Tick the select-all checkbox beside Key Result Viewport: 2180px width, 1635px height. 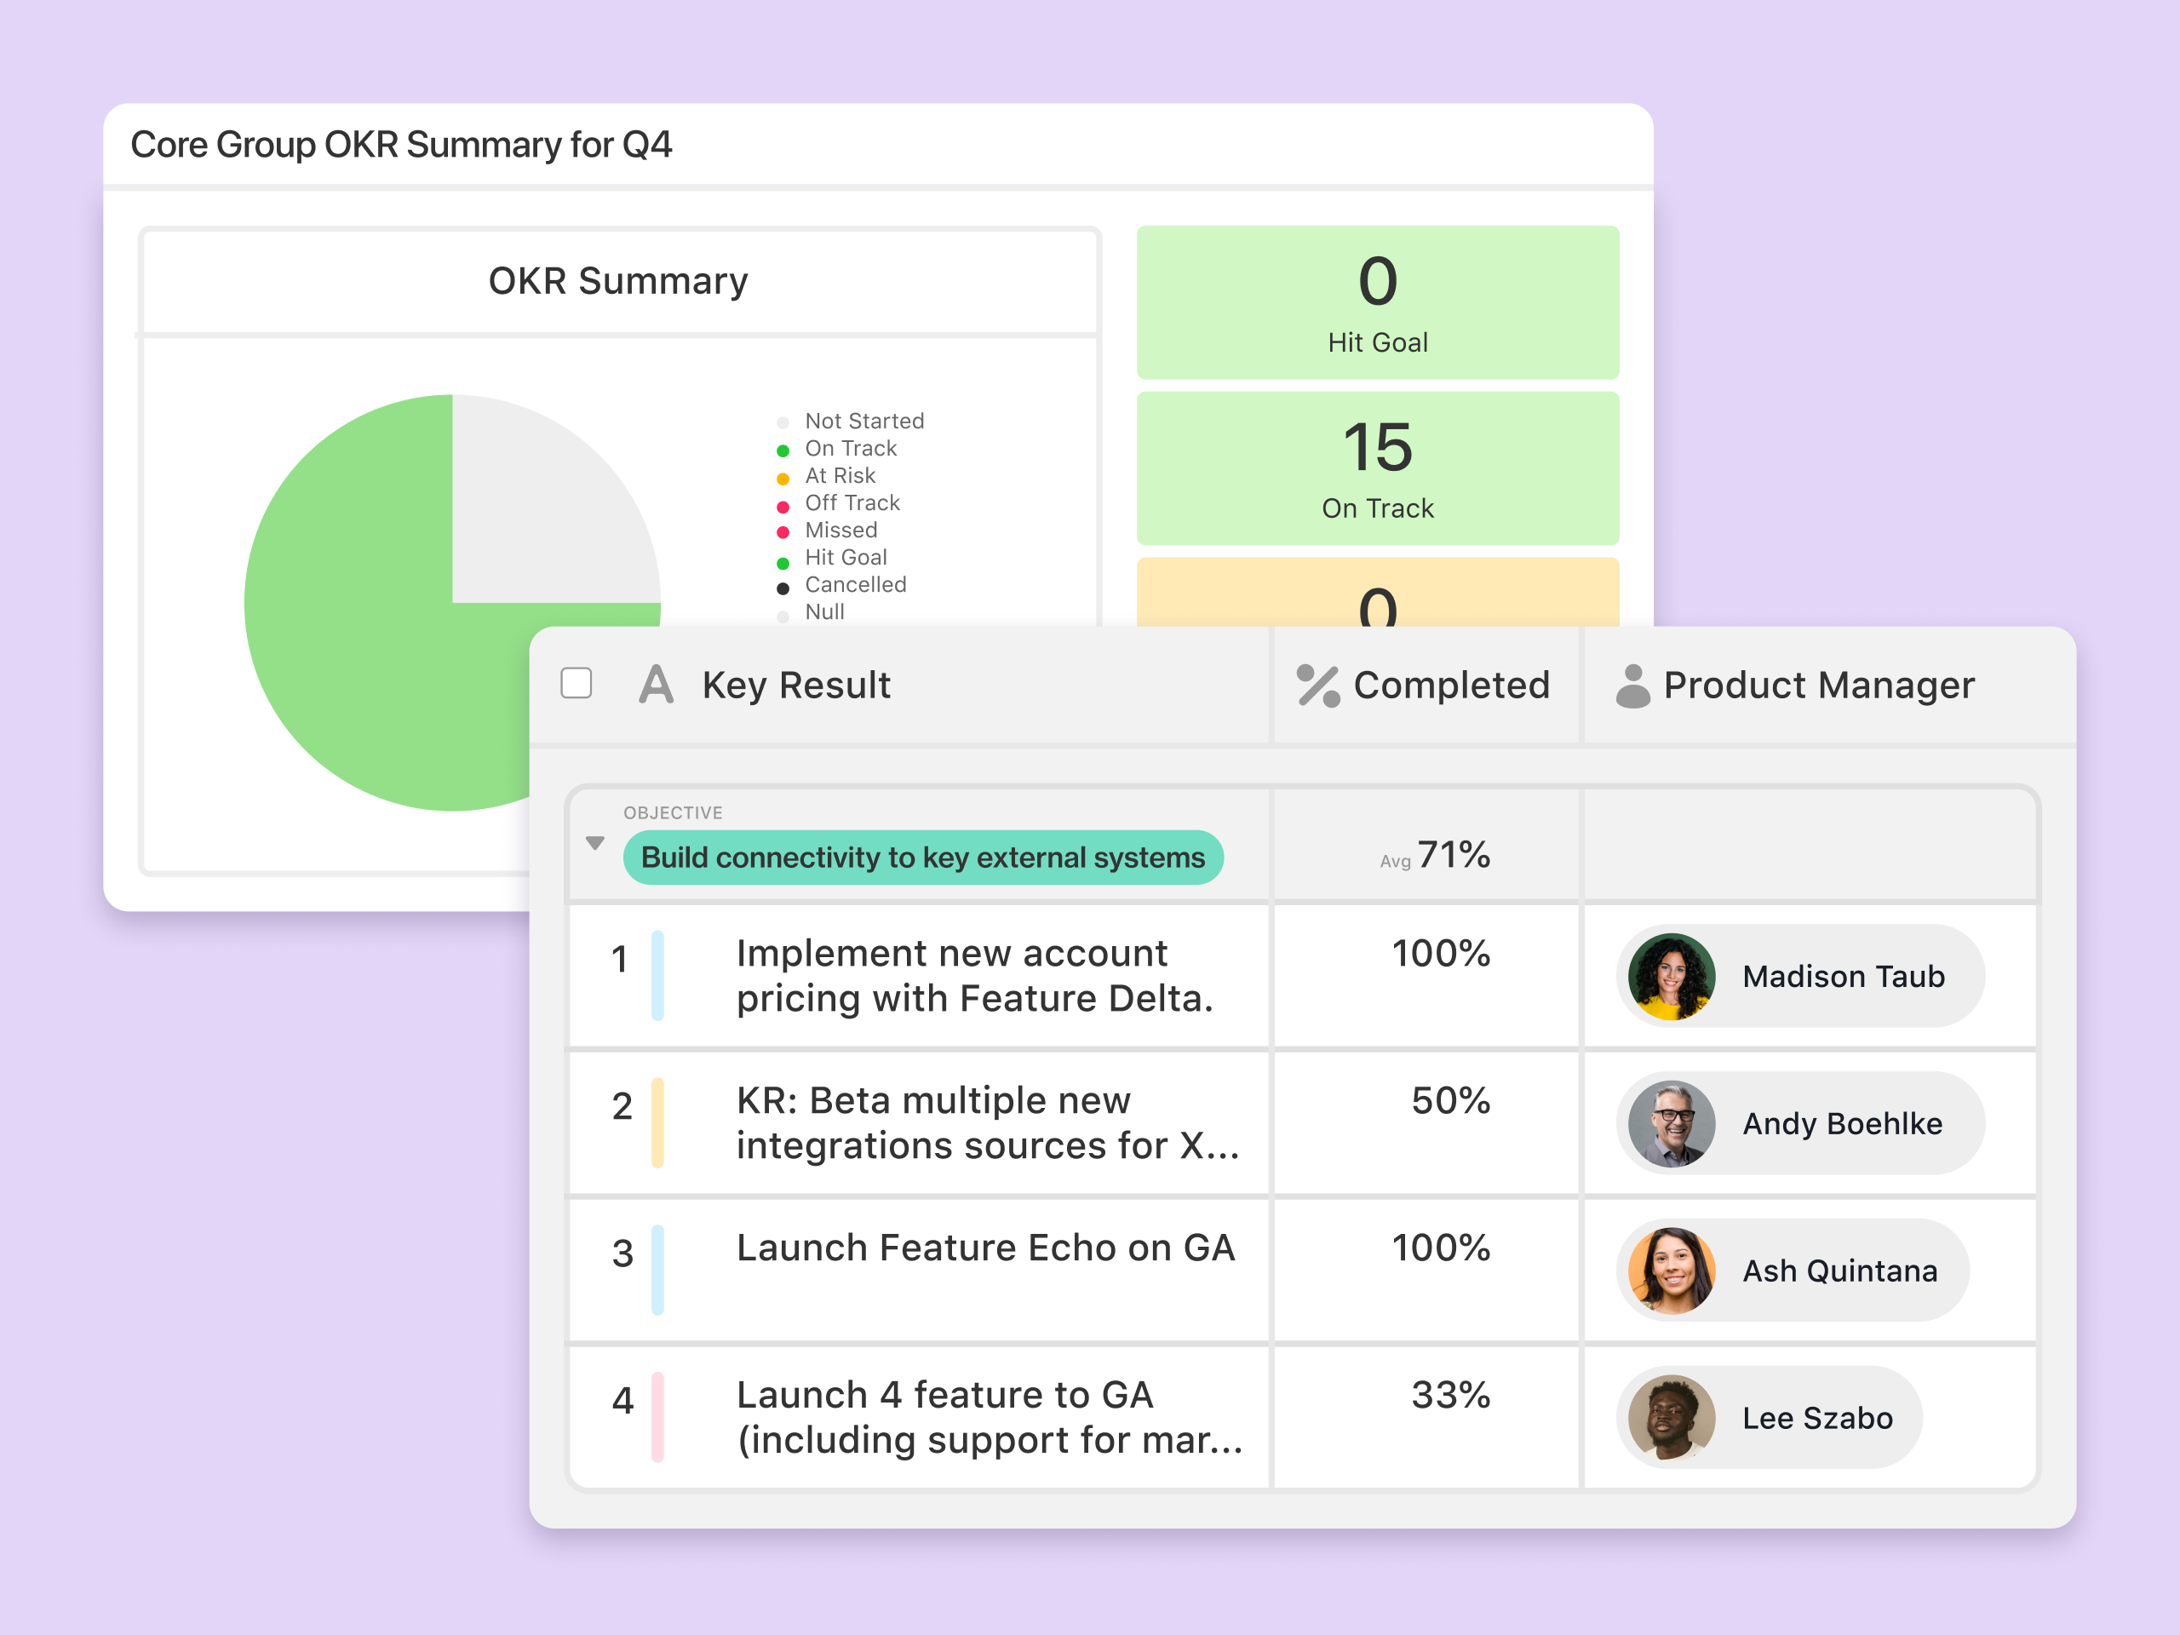(x=577, y=683)
